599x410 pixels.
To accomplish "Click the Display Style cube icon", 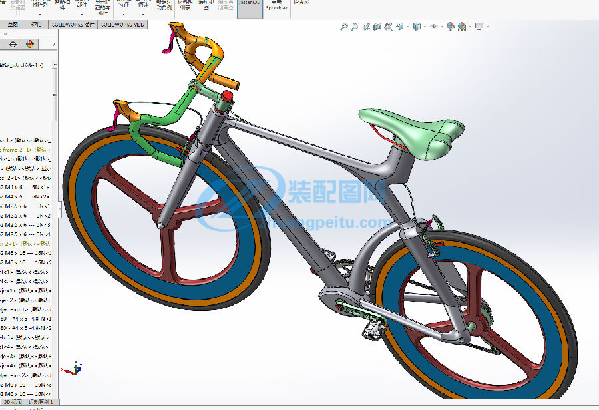I will click(417, 27).
